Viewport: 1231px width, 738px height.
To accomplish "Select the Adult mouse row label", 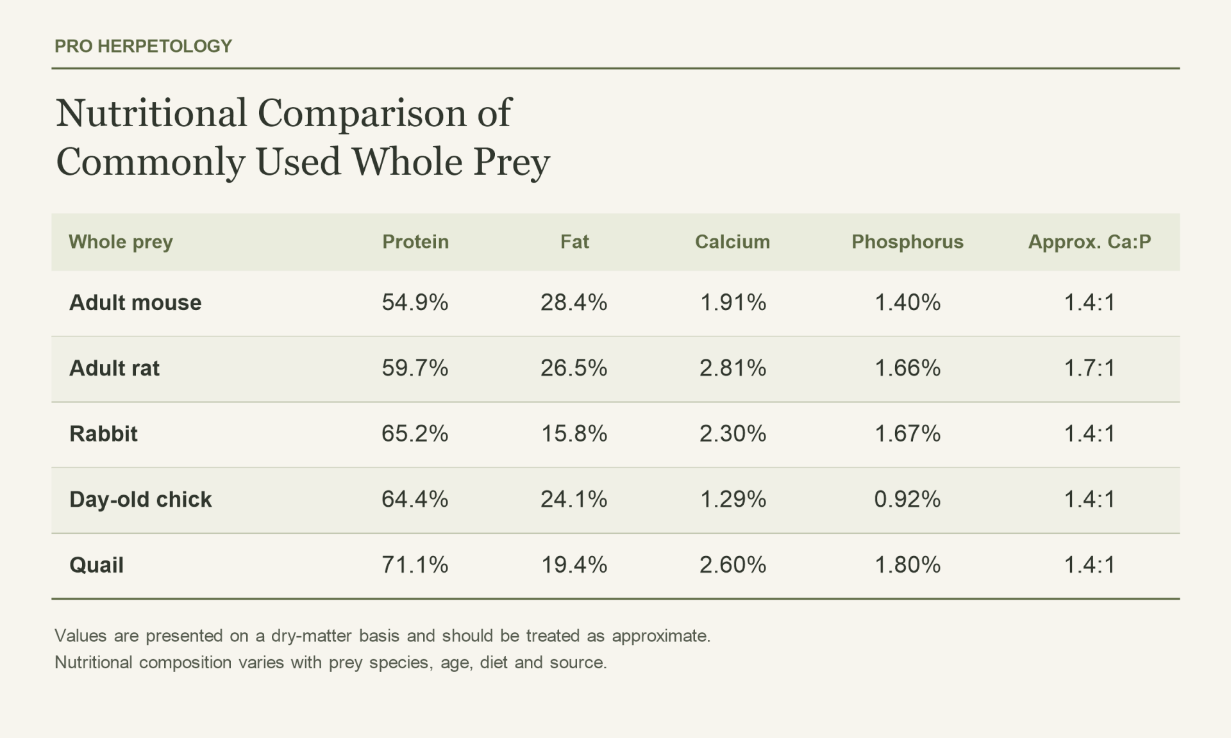I will tap(135, 302).
